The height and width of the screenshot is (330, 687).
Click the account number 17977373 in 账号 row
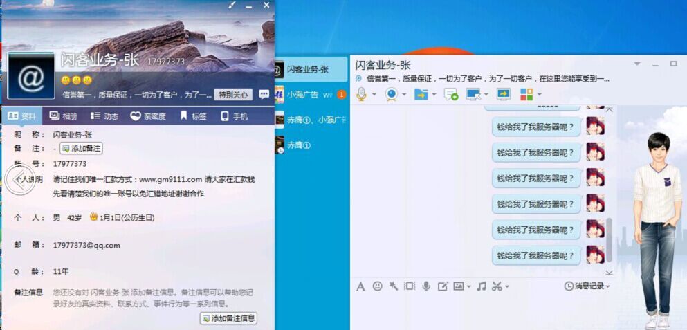(70, 164)
